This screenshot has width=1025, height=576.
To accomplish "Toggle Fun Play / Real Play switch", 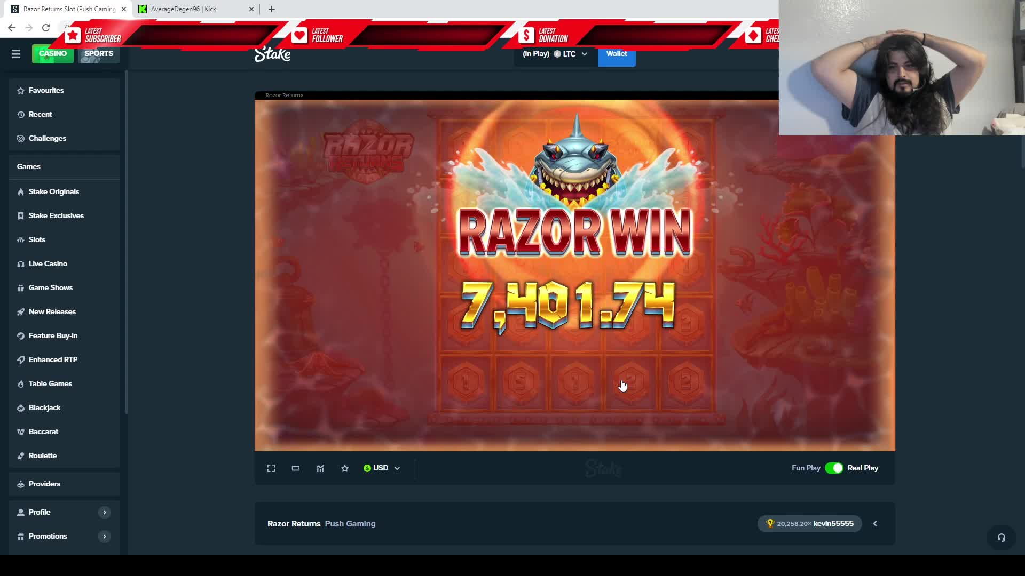I will tap(834, 468).
